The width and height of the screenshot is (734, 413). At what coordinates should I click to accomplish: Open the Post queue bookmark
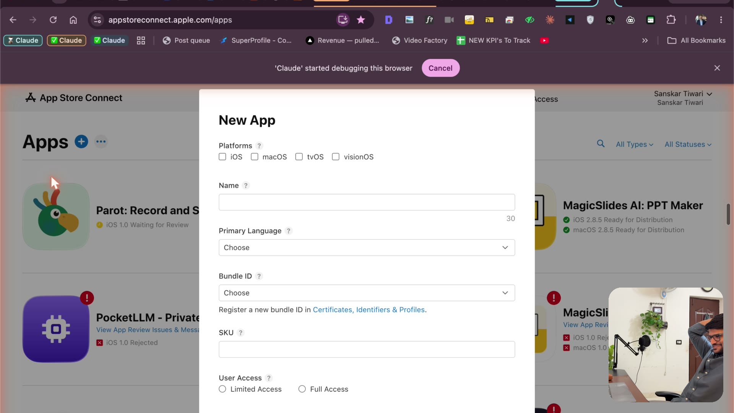186,41
